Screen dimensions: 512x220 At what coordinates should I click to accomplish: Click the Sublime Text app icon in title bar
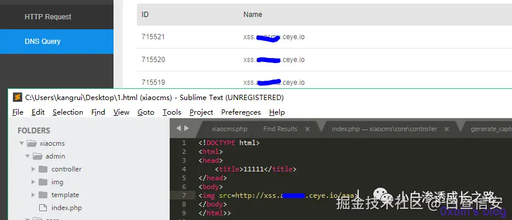click(18, 97)
